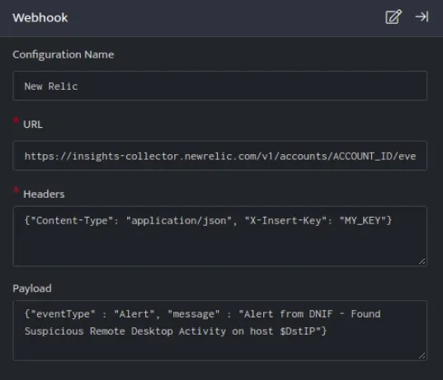
Task: Click the URL field label
Action: tap(33, 124)
